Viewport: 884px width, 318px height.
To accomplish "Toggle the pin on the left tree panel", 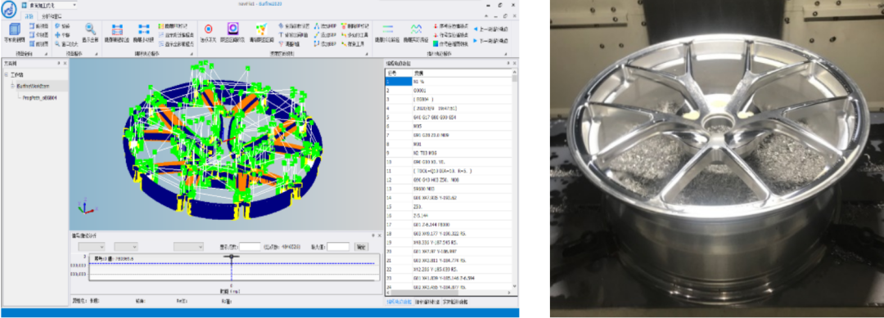I will [x=59, y=63].
